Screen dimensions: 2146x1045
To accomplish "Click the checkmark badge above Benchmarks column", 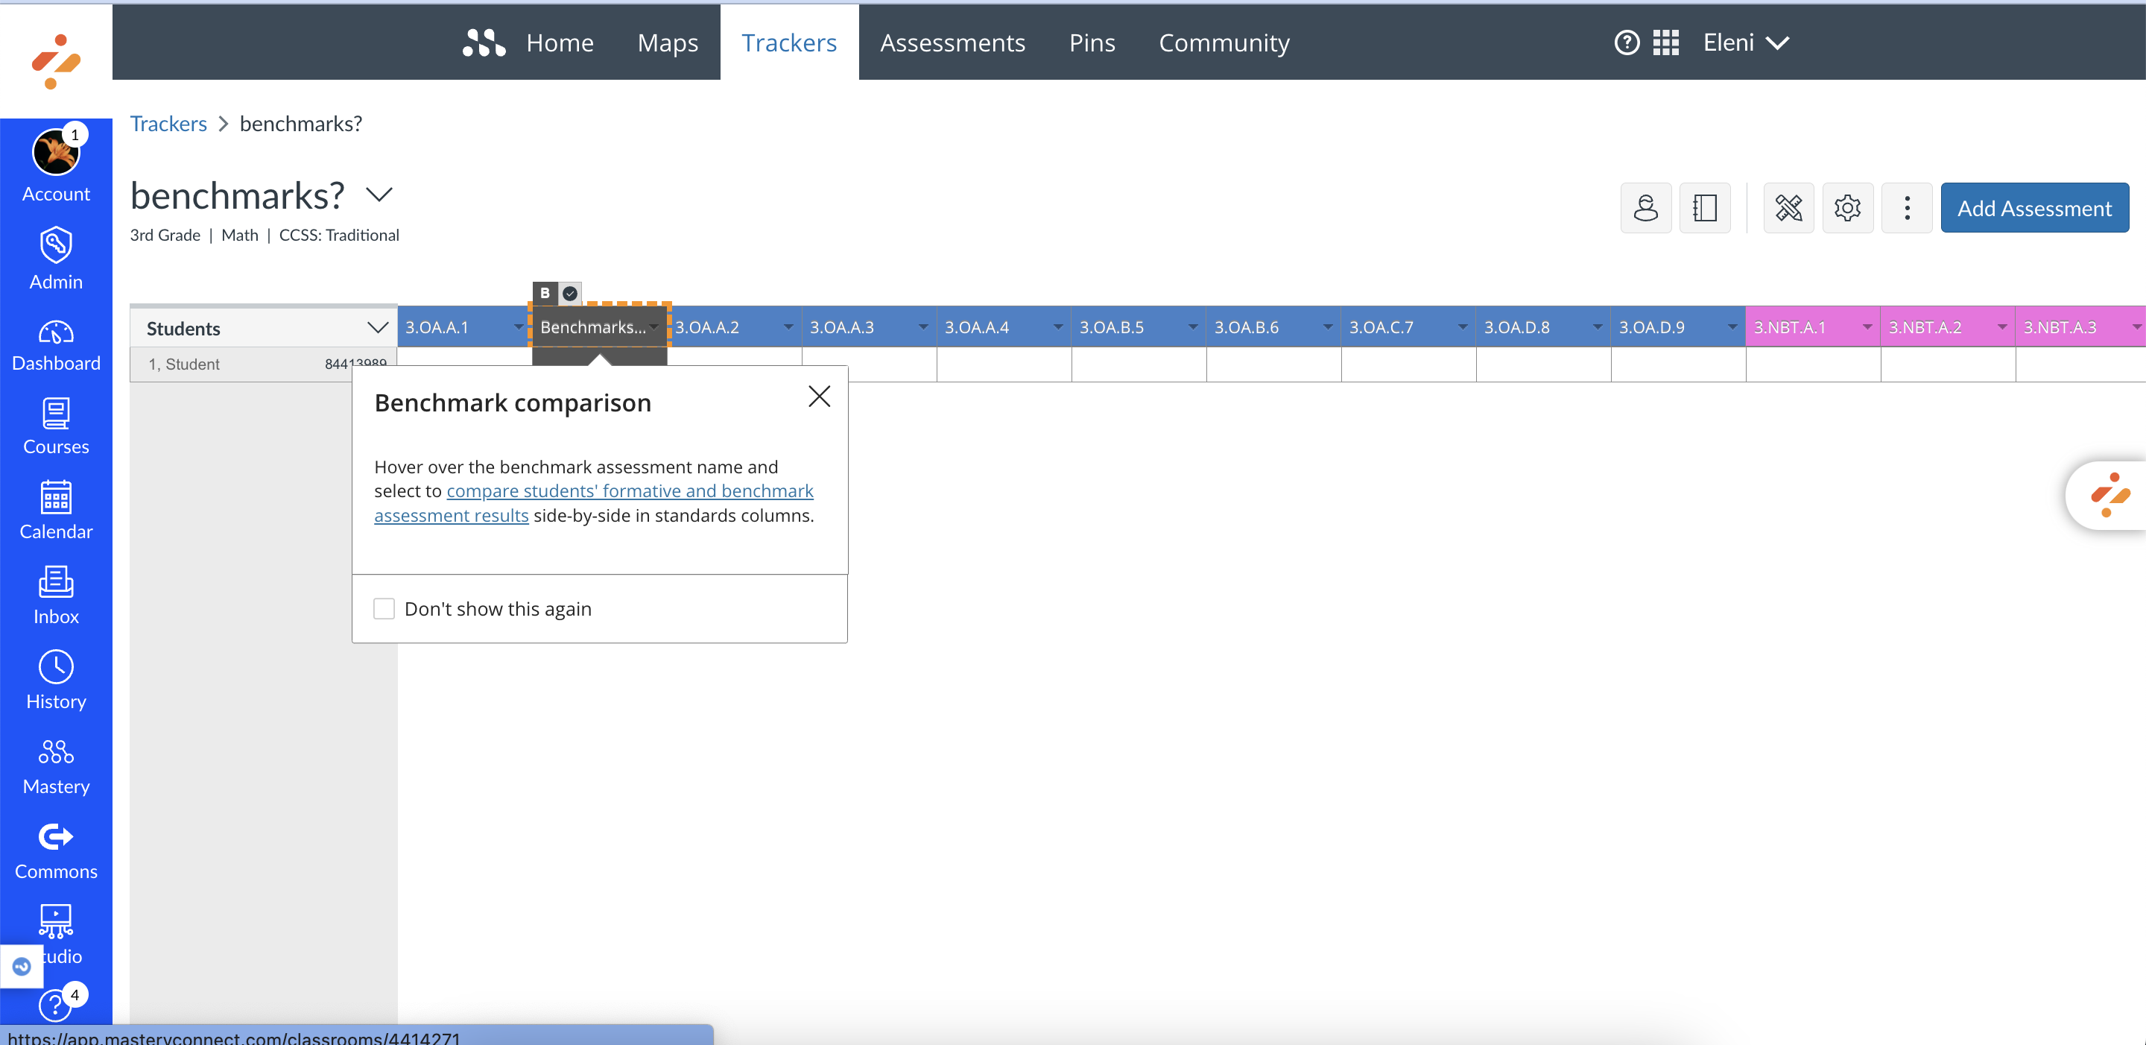I will pos(570,294).
